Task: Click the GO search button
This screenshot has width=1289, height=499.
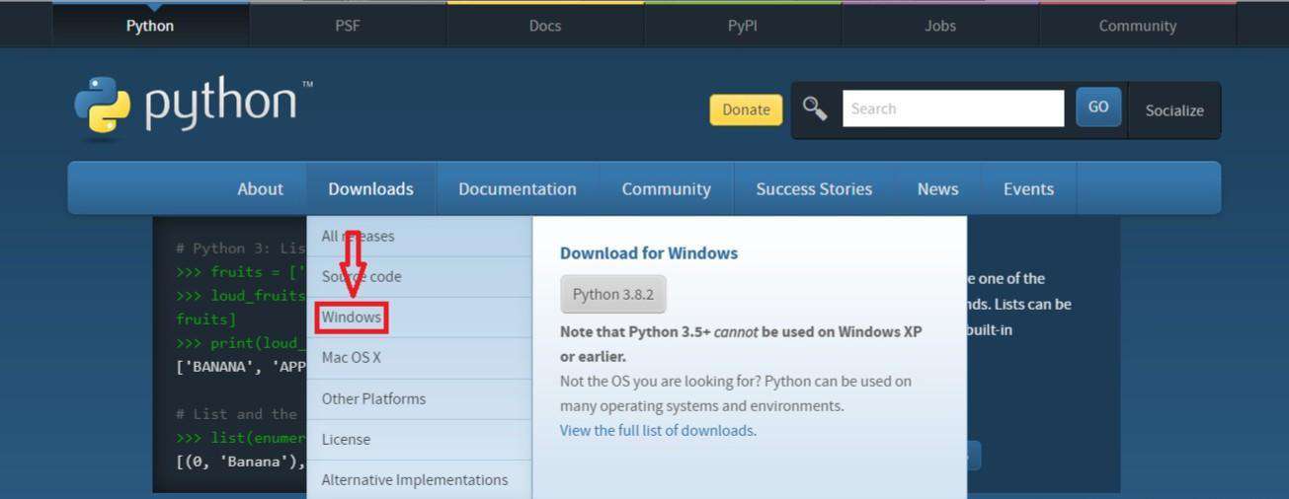Action: point(1098,107)
